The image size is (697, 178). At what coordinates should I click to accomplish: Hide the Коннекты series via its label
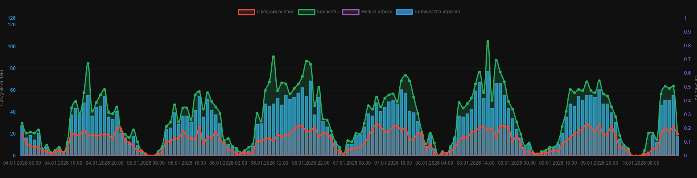[x=328, y=12]
